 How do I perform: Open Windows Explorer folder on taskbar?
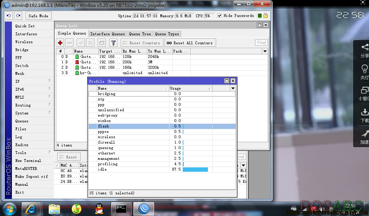coord(54,209)
